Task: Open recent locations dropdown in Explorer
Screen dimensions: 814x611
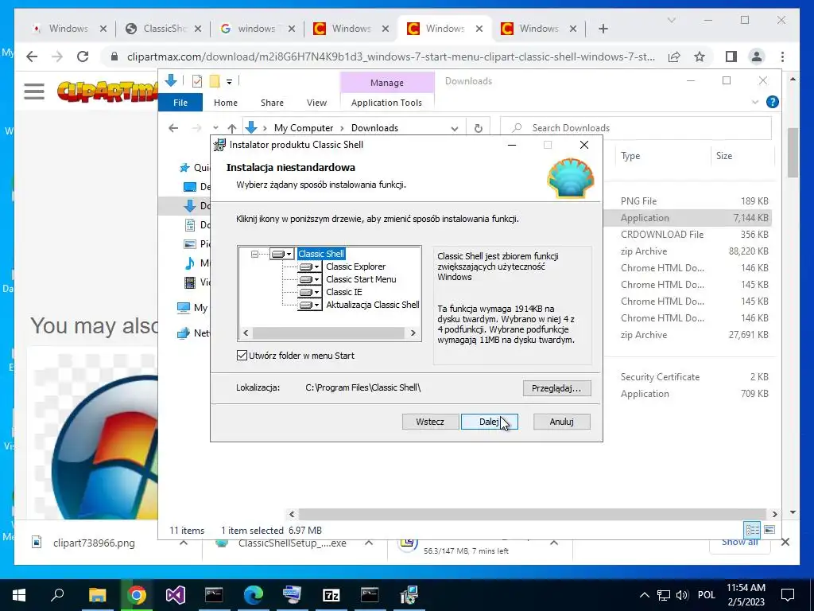Action: [x=215, y=128]
